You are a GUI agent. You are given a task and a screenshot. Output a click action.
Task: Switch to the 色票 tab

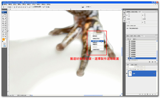131,36
